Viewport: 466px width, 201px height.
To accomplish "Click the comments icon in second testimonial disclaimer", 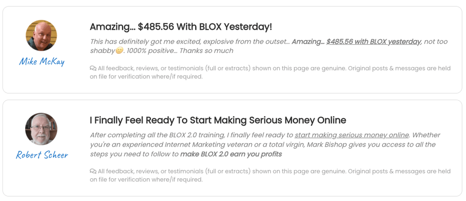I will click(93, 171).
